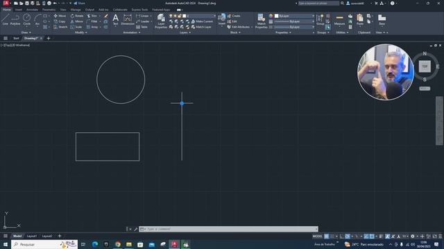The height and width of the screenshot is (249, 444).
Task: Click the Paste clipboard tool
Action: point(360,19)
